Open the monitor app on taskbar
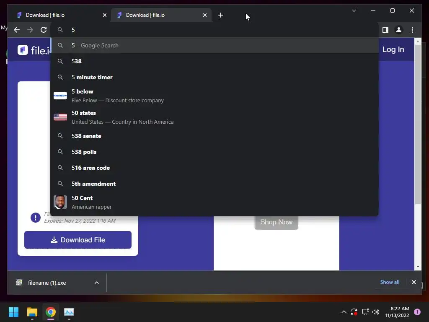429x322 pixels. coord(69,312)
